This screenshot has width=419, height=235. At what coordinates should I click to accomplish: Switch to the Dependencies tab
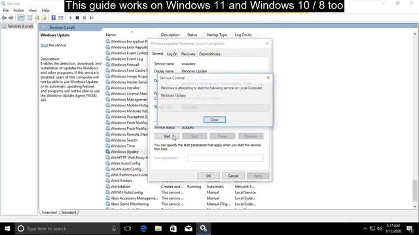[209, 54]
